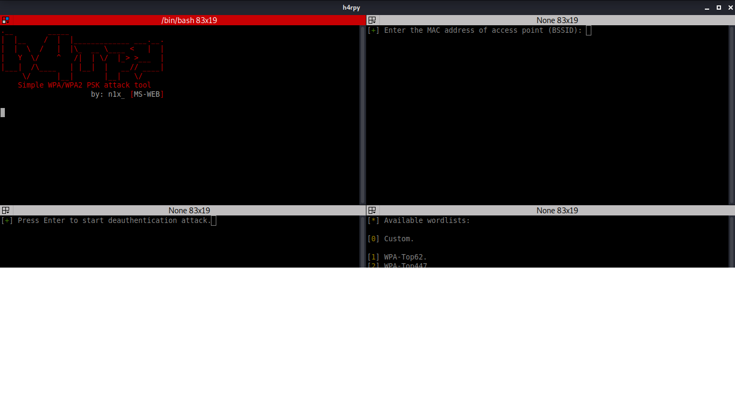Click scrollbar of the BSSID prompt terminal

pyautogui.click(x=732, y=114)
